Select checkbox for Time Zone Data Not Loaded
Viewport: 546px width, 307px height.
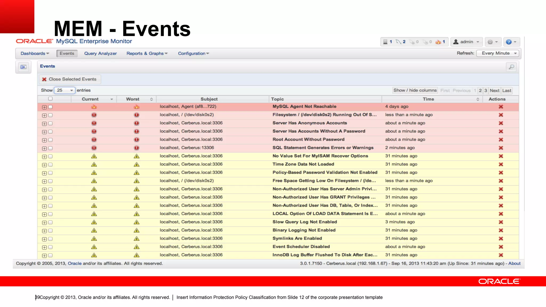tap(50, 165)
